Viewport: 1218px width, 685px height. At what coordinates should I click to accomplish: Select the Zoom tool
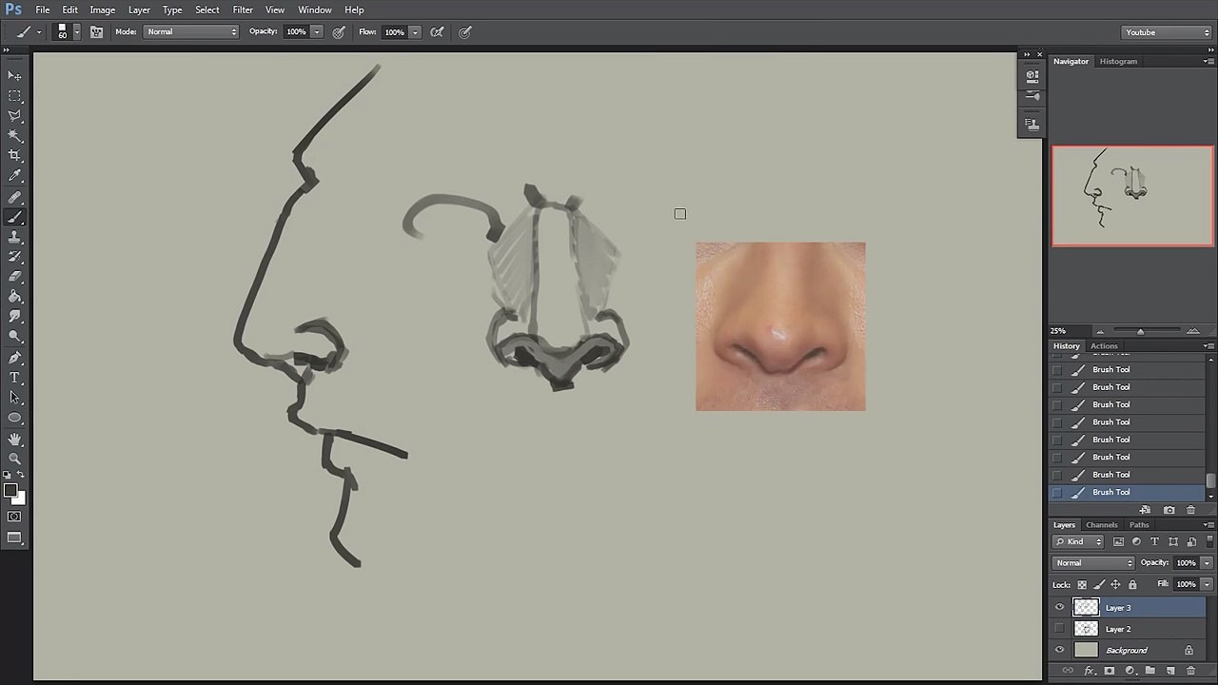pyautogui.click(x=15, y=460)
